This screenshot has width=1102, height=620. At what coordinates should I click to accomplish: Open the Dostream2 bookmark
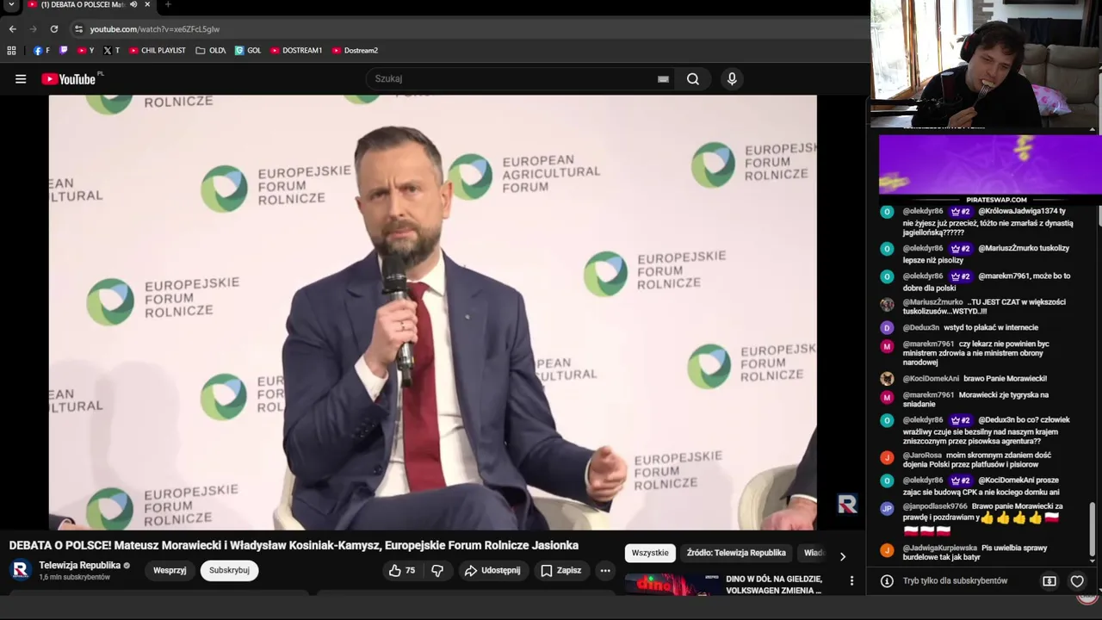coord(355,51)
